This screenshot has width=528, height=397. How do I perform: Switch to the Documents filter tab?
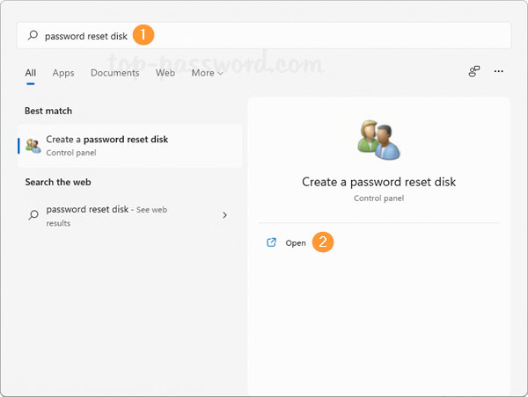click(x=114, y=73)
